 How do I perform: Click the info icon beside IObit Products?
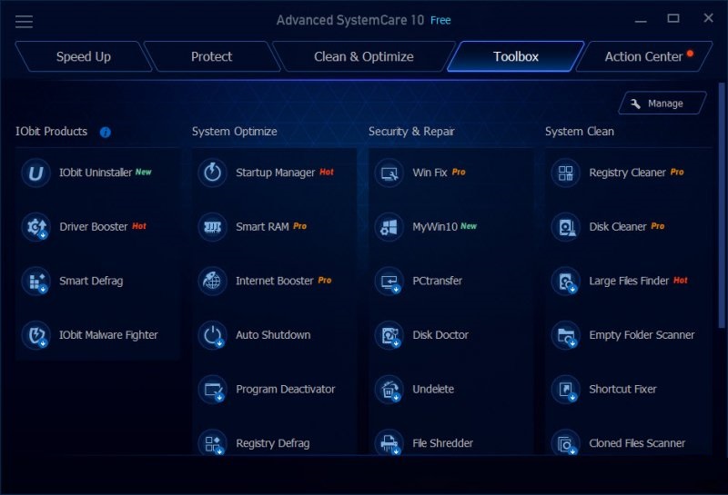tap(106, 133)
